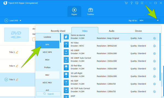The width and height of the screenshot is (164, 98).
Task: Select the Title 3 row
Action: pos(17,52)
